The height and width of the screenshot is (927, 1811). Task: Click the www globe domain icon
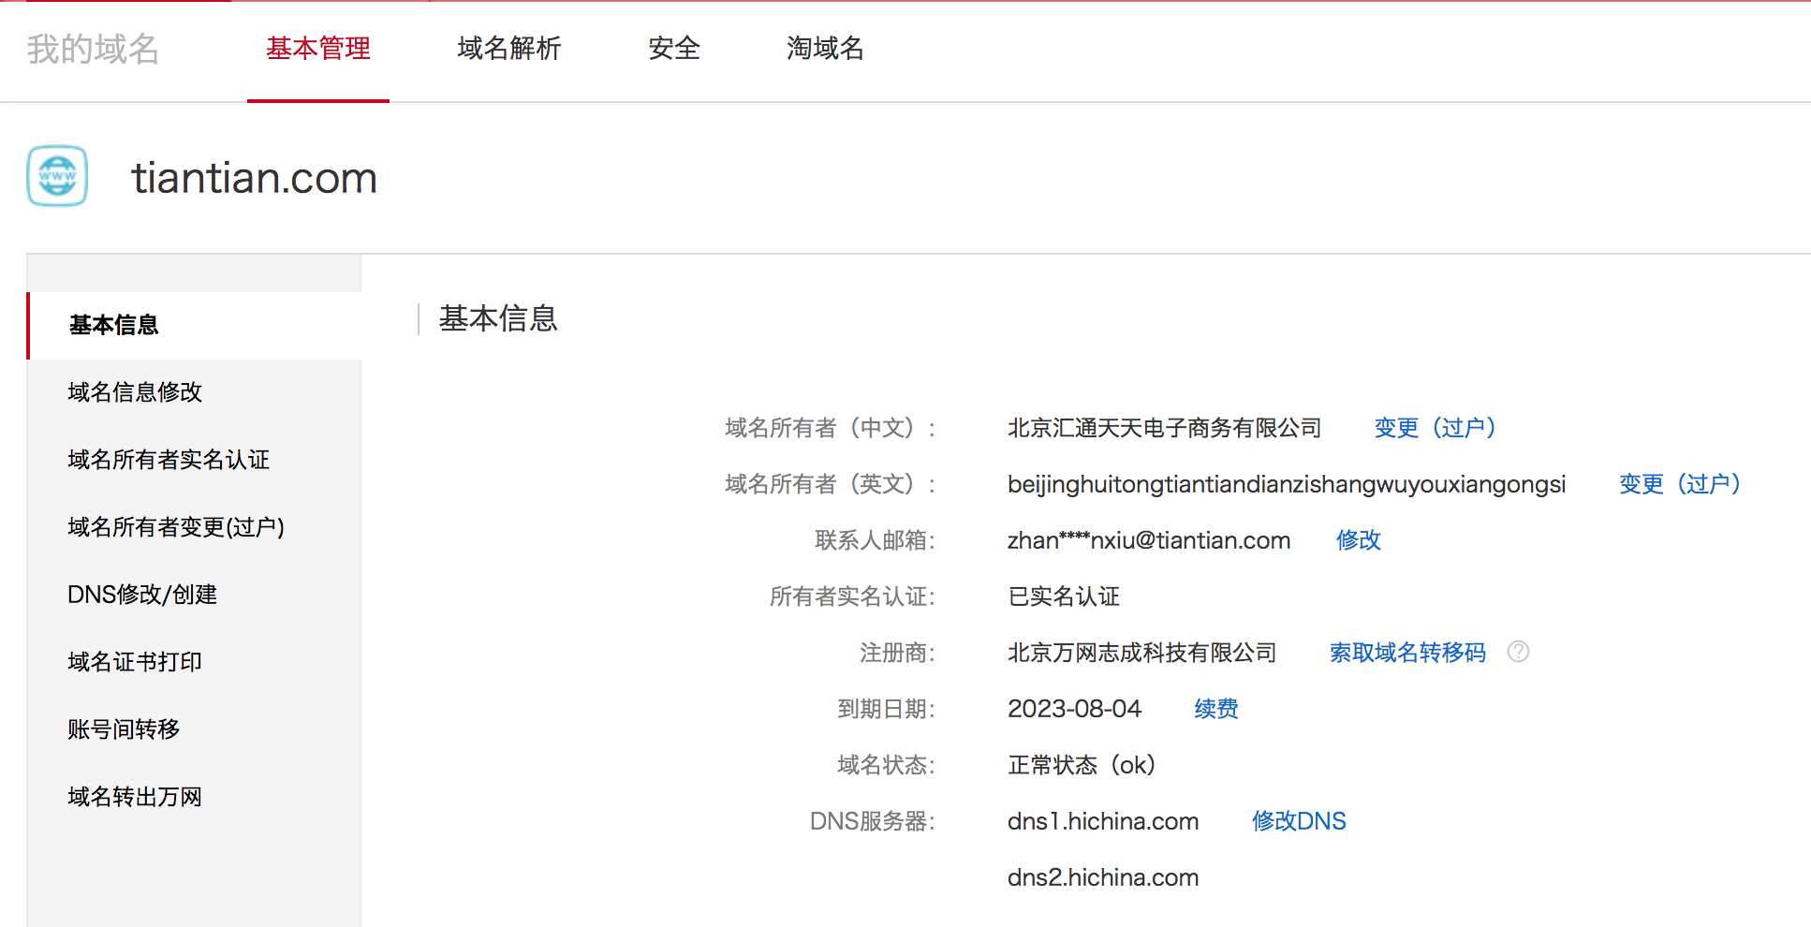[x=57, y=176]
